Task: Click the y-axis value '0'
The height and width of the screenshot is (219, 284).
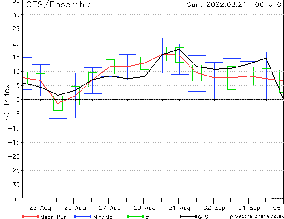Action: pos(18,100)
